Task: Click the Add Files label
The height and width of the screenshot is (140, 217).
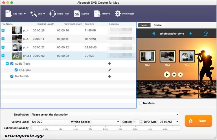Action: coord(18,14)
